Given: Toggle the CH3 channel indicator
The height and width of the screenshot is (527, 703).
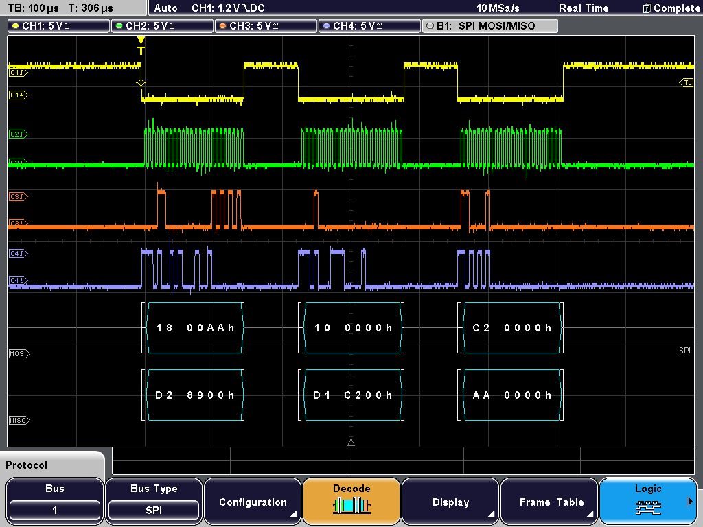Looking at the screenshot, I should [x=266, y=26].
